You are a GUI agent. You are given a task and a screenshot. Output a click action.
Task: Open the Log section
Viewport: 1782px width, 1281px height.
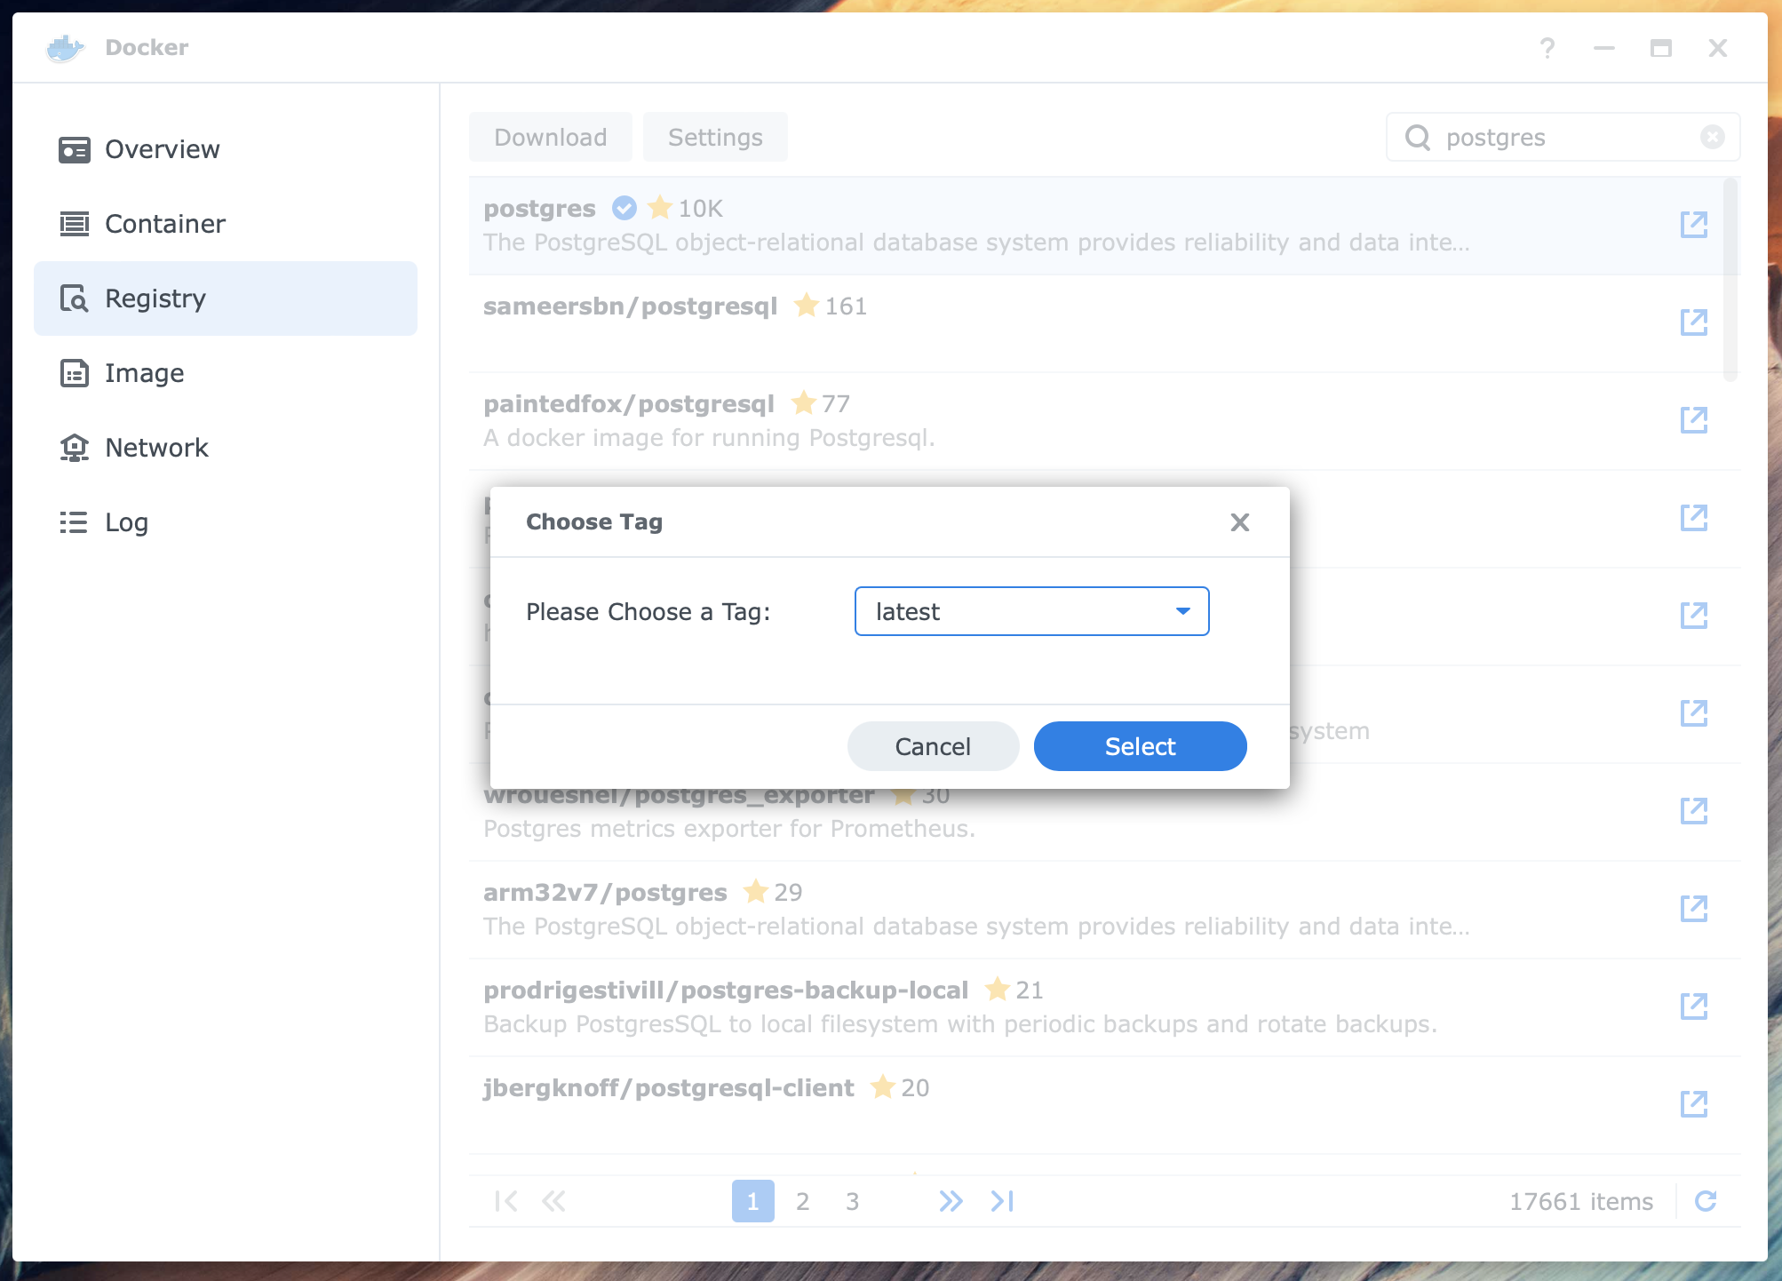coord(226,522)
